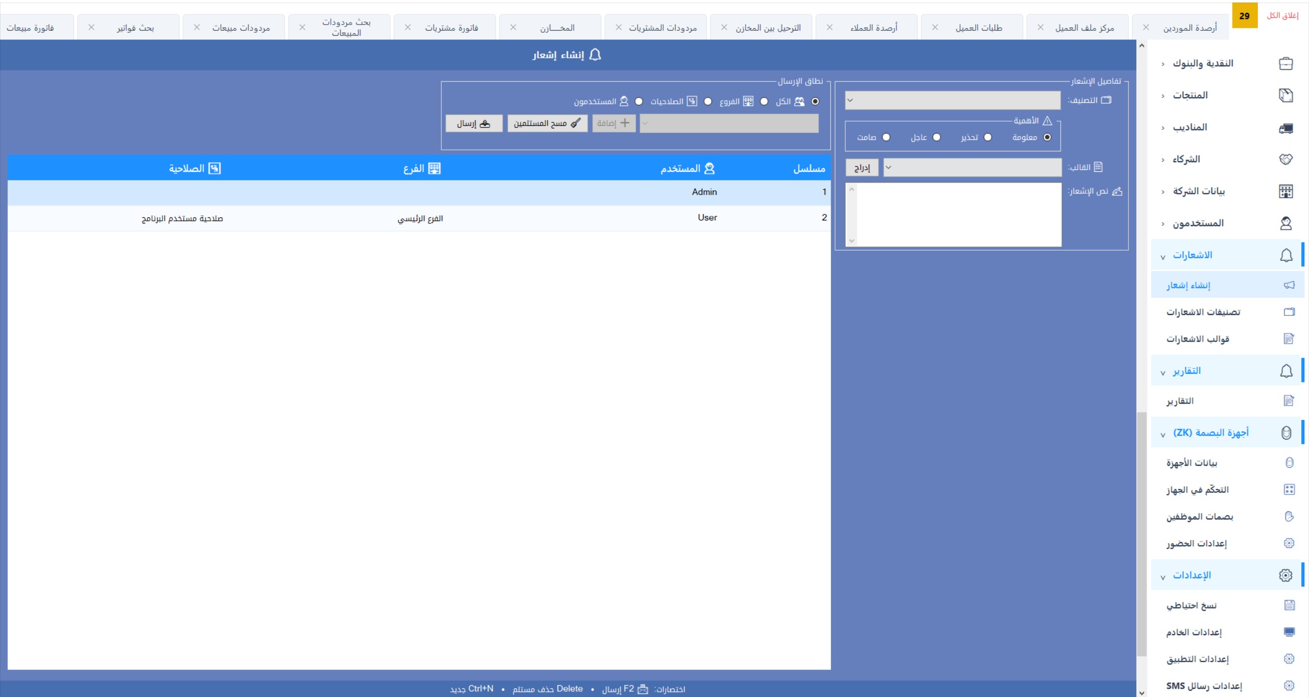The image size is (1309, 697).
Task: Collapse the أجهزة البصمة (ZK) section
Action: (x=1163, y=435)
